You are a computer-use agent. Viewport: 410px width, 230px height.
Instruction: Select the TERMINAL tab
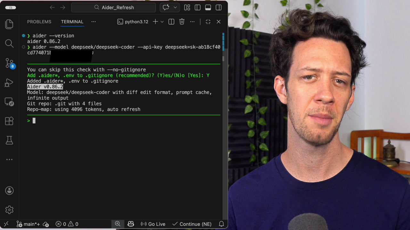click(x=72, y=22)
